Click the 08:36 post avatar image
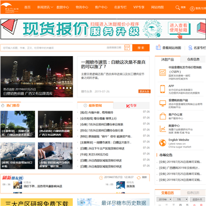 pos(18,185)
